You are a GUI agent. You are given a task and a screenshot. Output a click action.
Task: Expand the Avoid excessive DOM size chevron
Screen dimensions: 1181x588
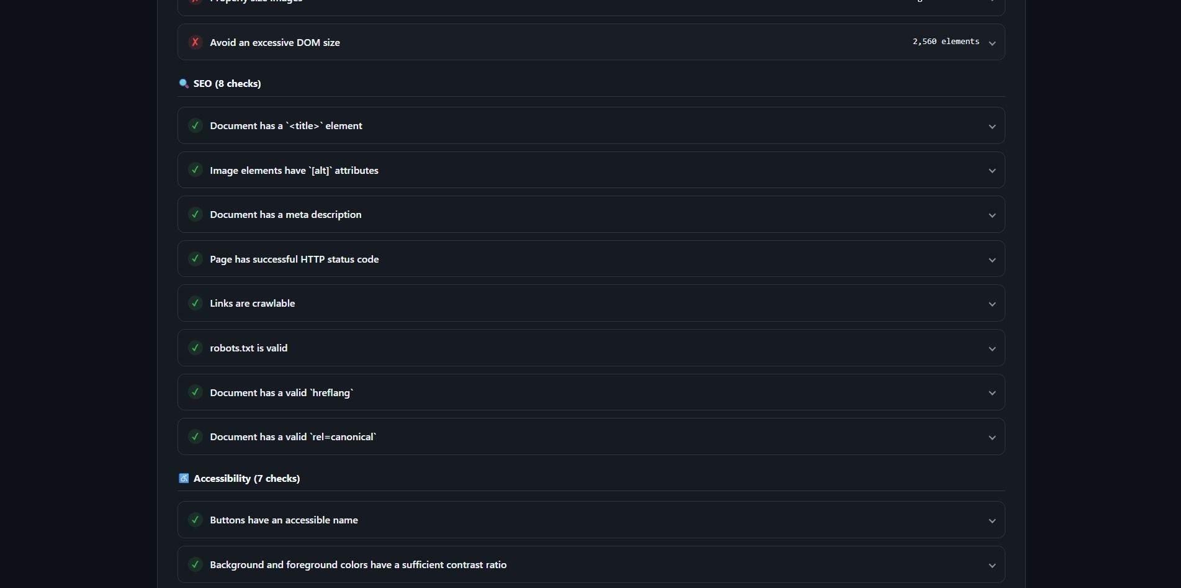pyautogui.click(x=992, y=43)
